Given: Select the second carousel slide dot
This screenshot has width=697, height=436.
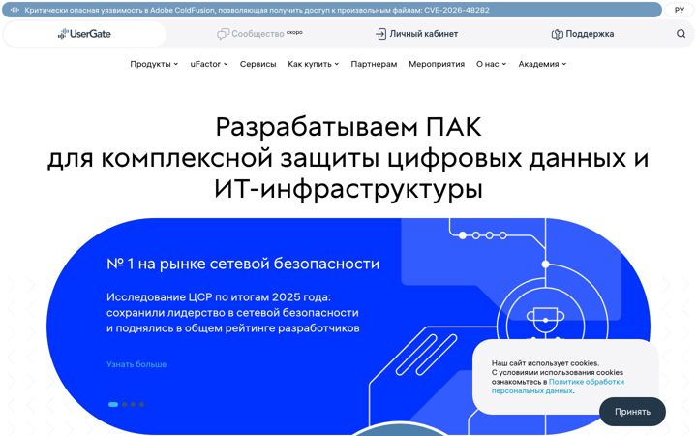Looking at the screenshot, I should point(125,404).
